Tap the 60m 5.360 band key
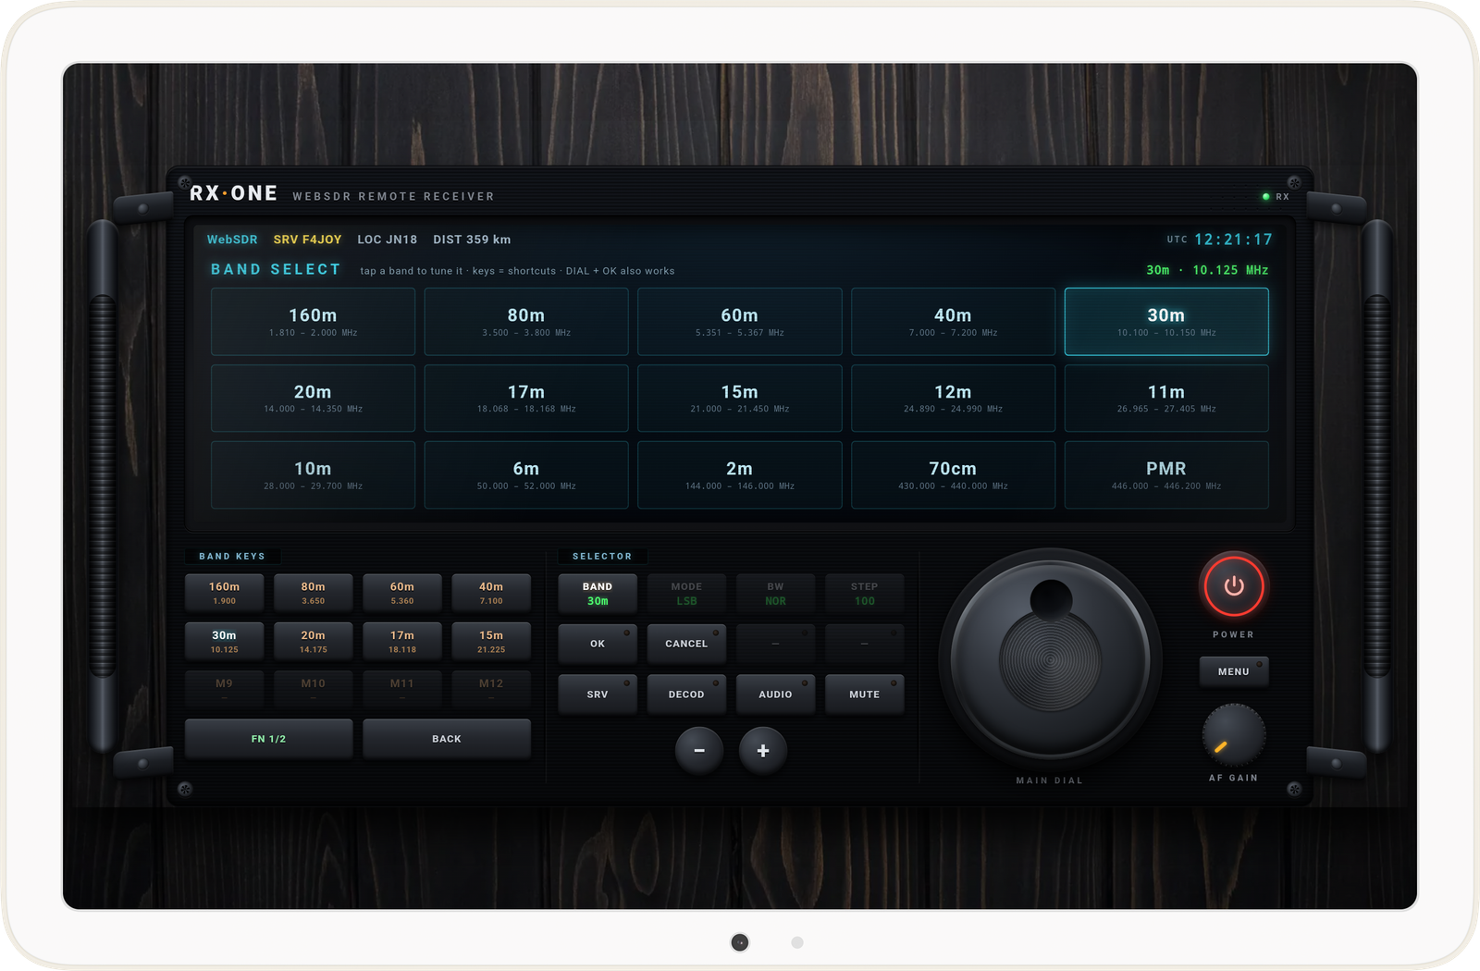 [x=402, y=593]
